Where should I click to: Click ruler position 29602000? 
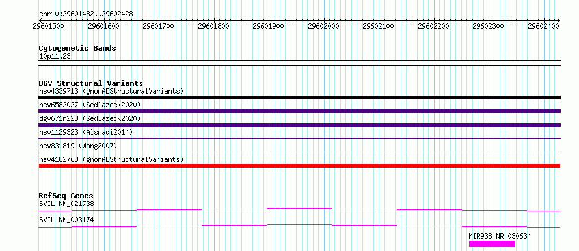coord(324,26)
